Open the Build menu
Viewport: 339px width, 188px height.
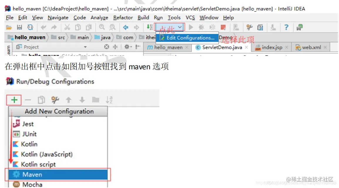tap(143, 18)
